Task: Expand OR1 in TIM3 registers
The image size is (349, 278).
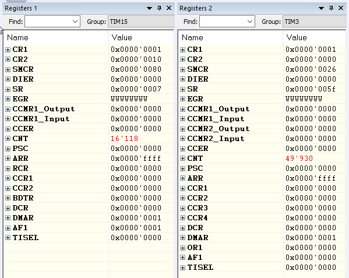Action: (182, 248)
